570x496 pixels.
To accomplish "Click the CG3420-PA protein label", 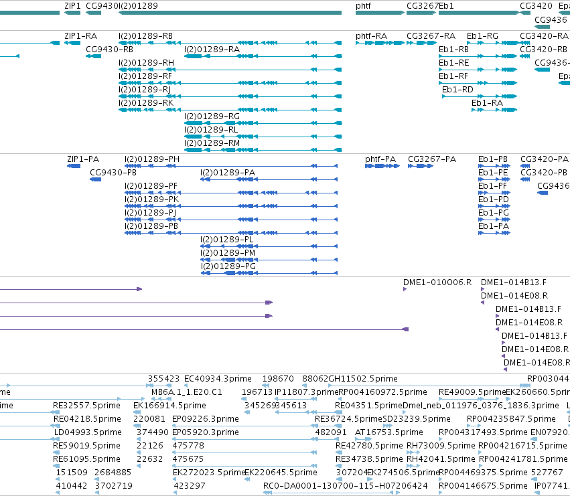I will pos(544,159).
